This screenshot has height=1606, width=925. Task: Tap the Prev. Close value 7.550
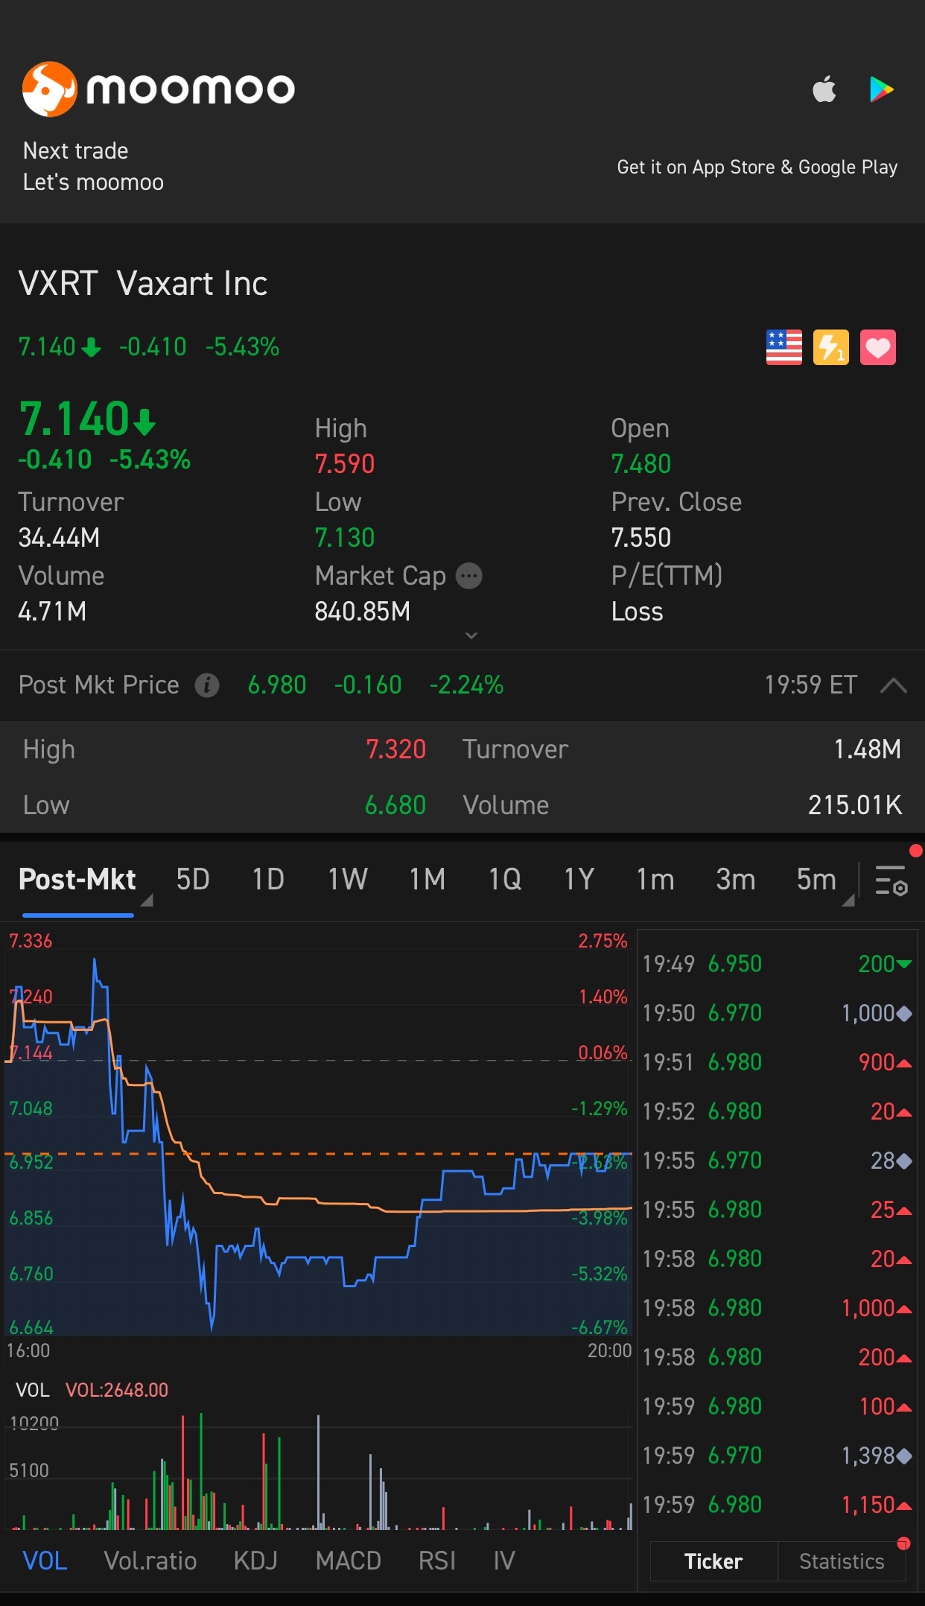point(640,537)
